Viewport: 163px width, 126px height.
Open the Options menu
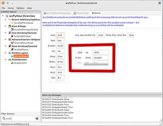pyautogui.click(x=20, y=8)
